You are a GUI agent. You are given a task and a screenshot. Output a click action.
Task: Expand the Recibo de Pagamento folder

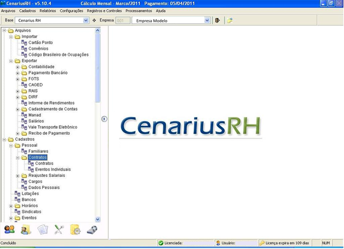click(x=18, y=133)
